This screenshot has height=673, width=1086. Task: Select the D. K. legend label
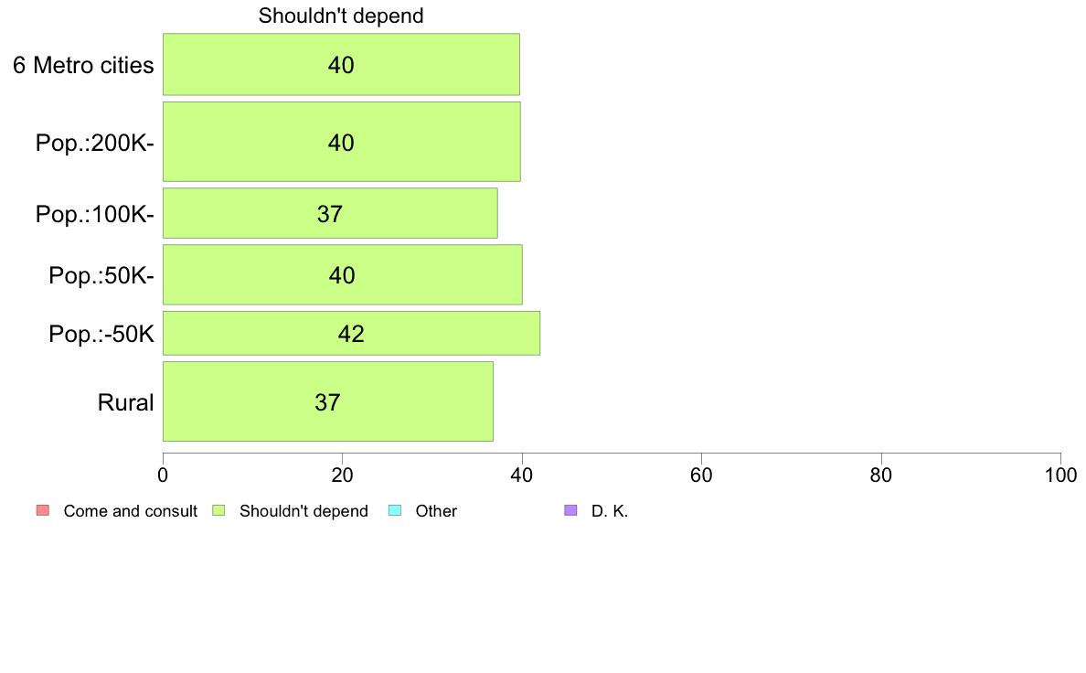pos(610,511)
